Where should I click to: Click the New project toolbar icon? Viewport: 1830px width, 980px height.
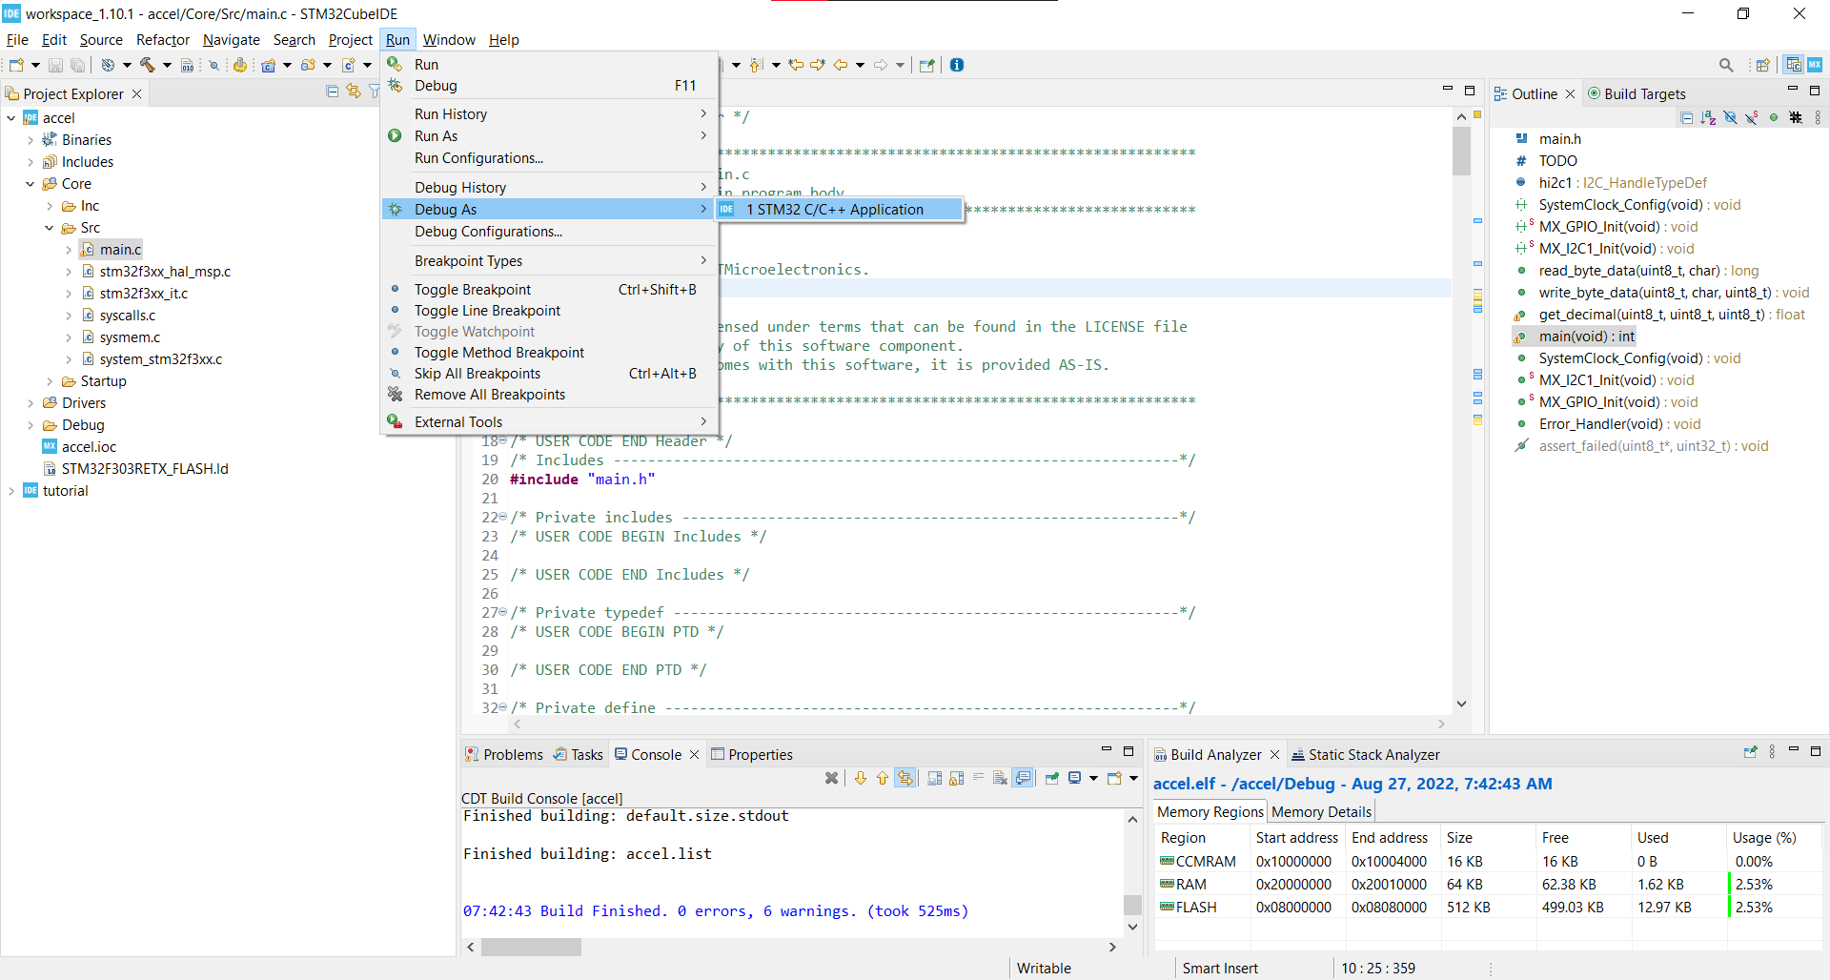point(16,65)
